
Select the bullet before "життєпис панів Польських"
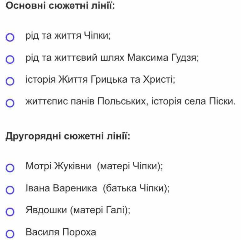[x=10, y=103]
